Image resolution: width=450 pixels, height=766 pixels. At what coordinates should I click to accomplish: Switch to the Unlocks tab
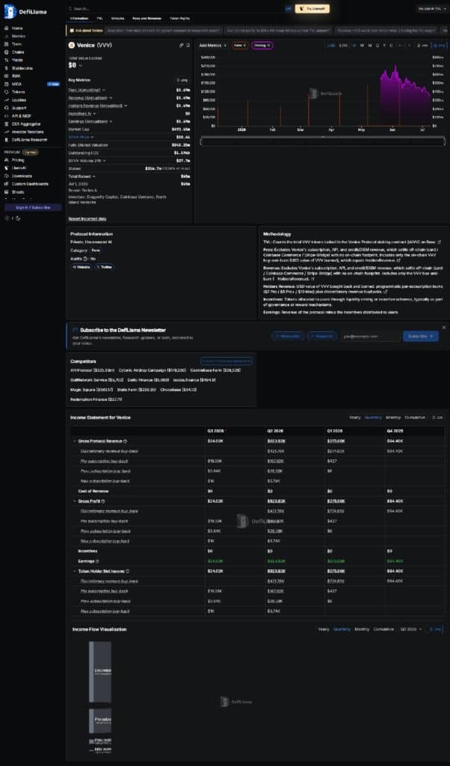pyautogui.click(x=117, y=18)
